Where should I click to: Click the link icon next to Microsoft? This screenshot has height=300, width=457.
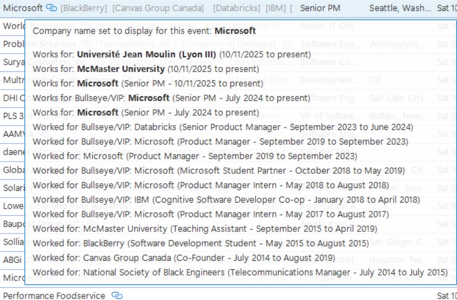[x=51, y=8]
